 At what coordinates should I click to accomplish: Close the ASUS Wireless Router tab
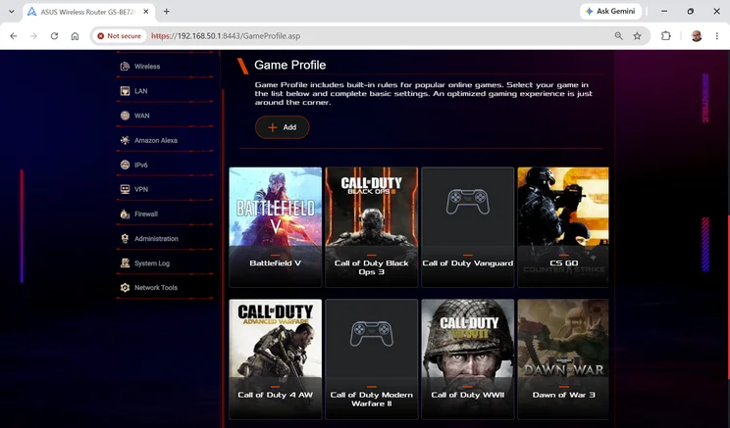coord(146,12)
